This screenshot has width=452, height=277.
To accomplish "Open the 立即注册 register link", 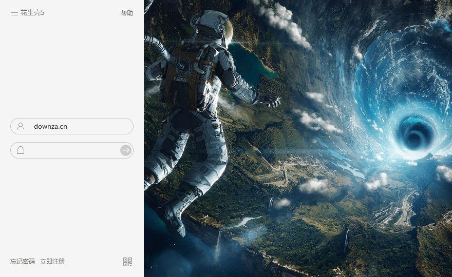I will 52,262.
